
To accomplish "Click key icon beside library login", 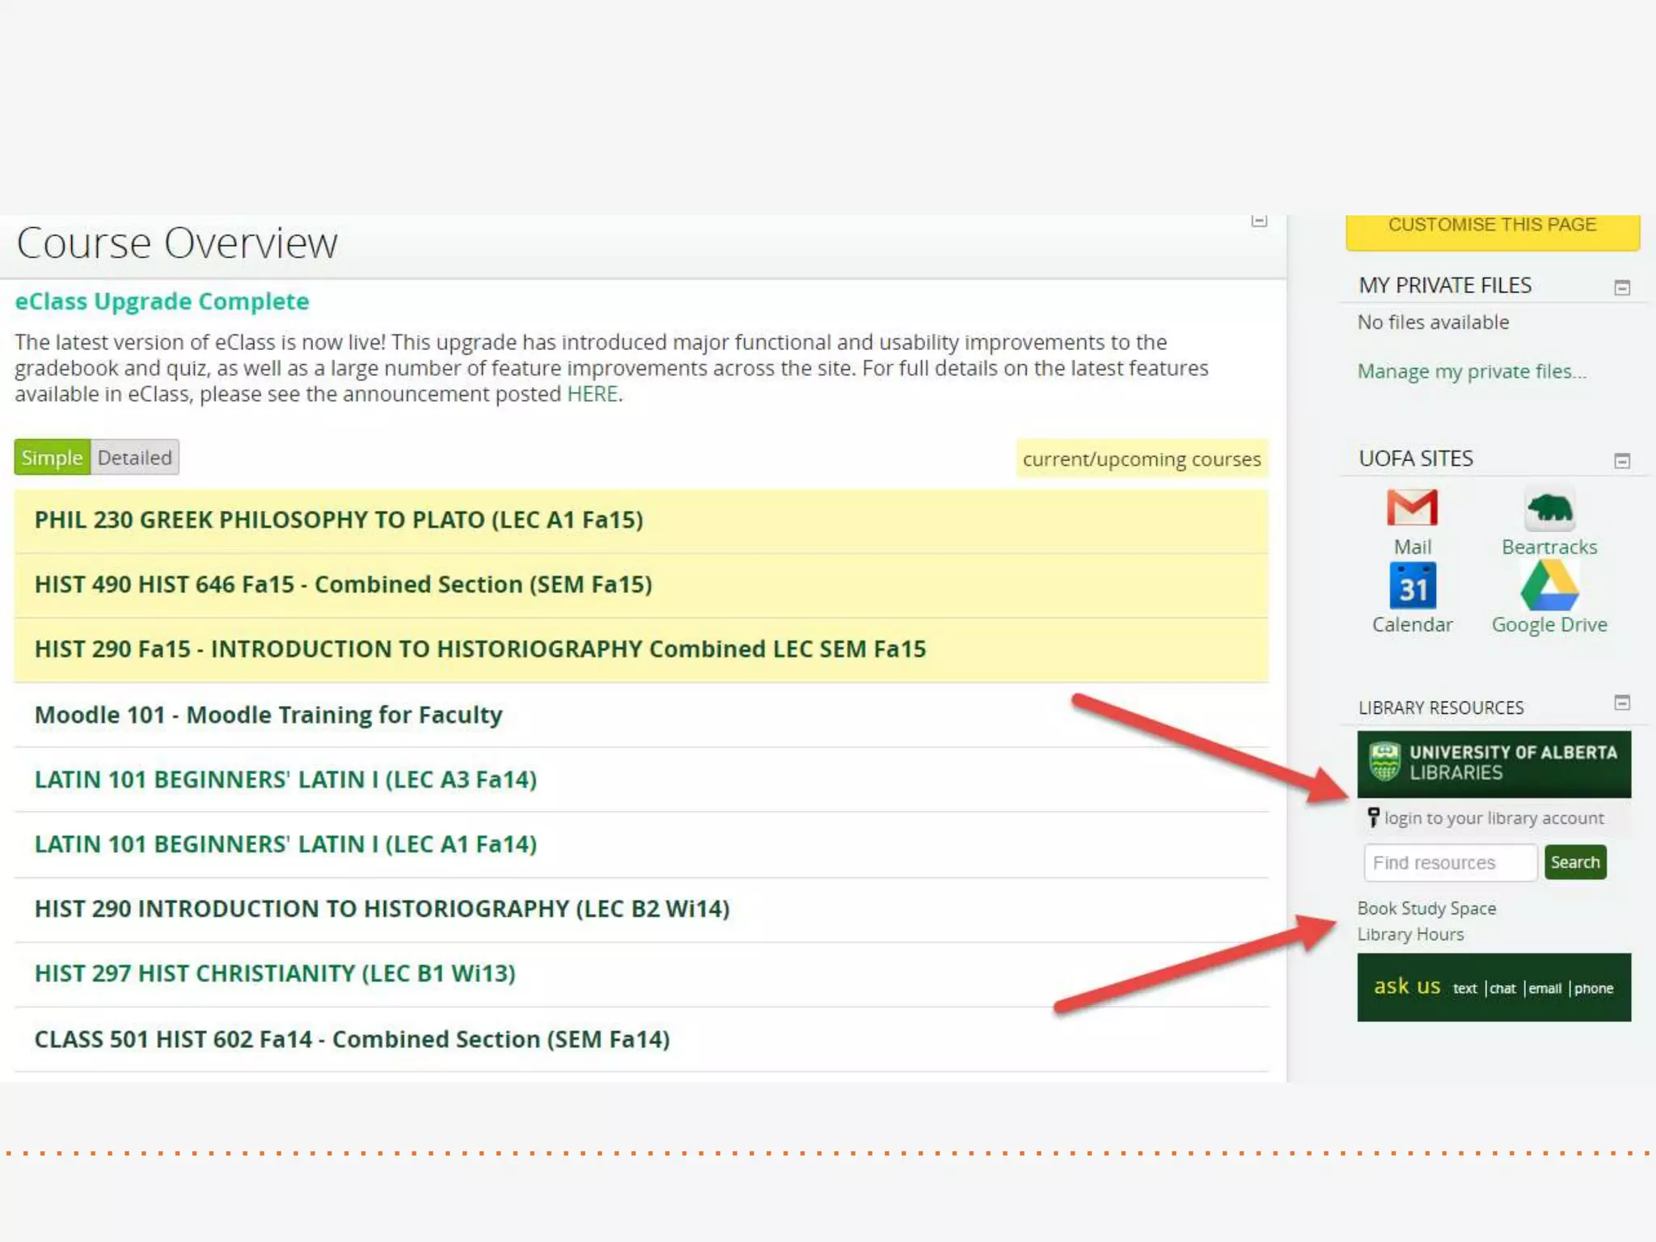I will click(x=1373, y=817).
